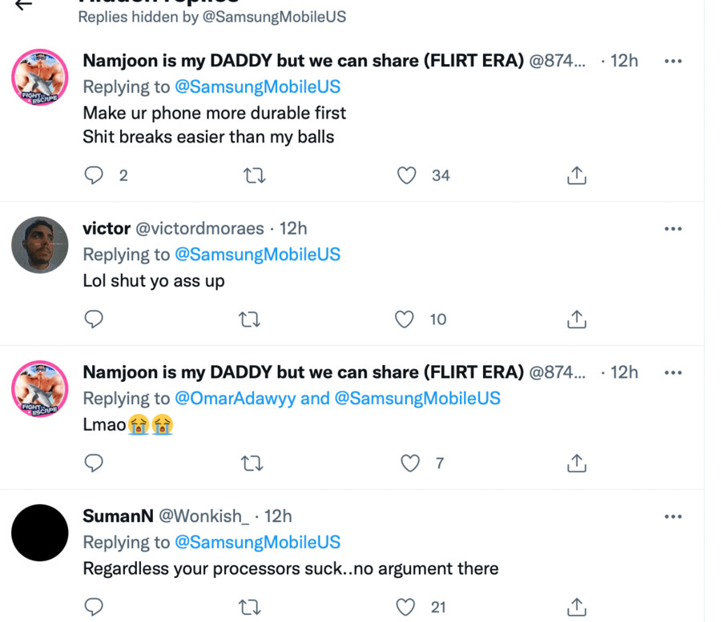The height and width of the screenshot is (622, 721).
Task: Retweet victor's tweet
Action: (x=252, y=319)
